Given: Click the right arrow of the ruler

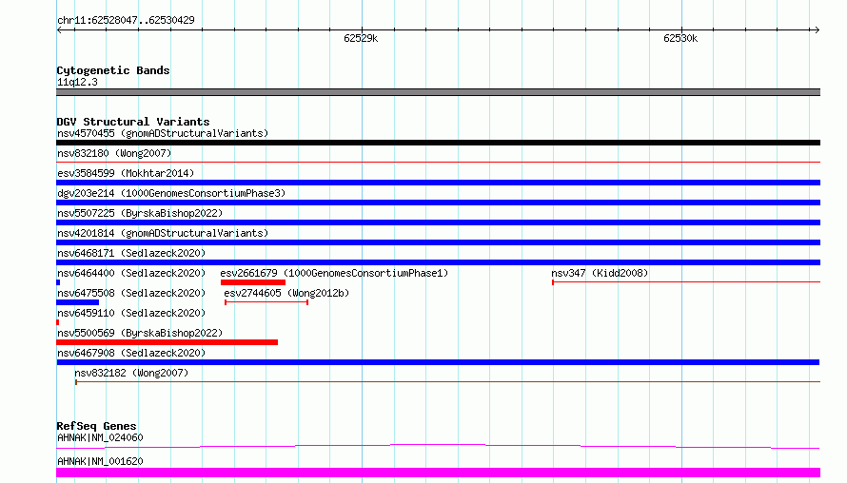Looking at the screenshot, I should coord(817,30).
